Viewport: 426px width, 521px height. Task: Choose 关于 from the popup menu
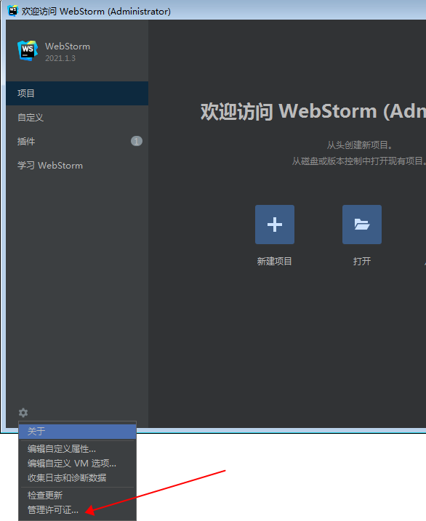click(78, 432)
